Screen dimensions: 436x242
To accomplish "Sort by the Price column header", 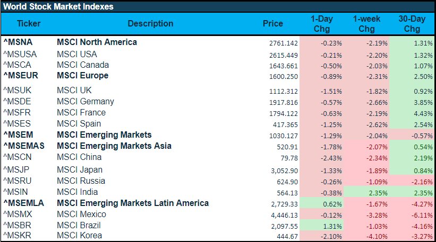I will (273, 23).
